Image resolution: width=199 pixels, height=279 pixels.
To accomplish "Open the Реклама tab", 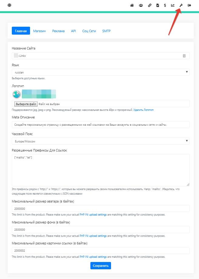I will (x=58, y=31).
